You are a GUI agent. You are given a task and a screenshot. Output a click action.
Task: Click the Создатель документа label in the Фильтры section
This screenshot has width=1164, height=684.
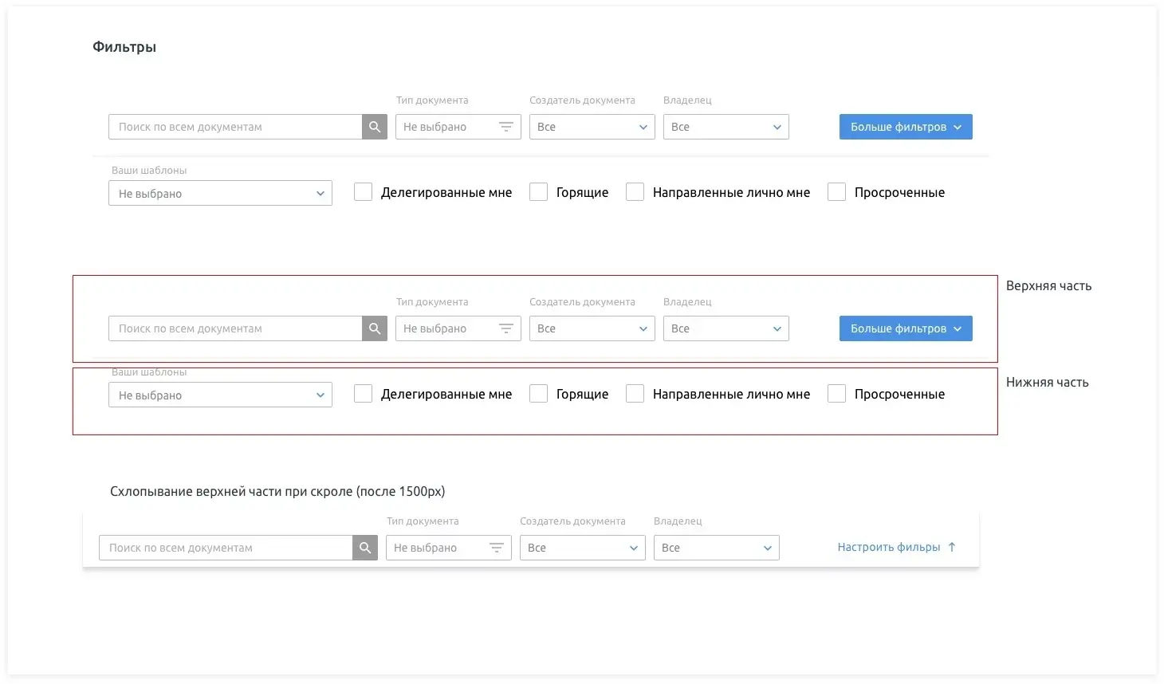coord(582,100)
